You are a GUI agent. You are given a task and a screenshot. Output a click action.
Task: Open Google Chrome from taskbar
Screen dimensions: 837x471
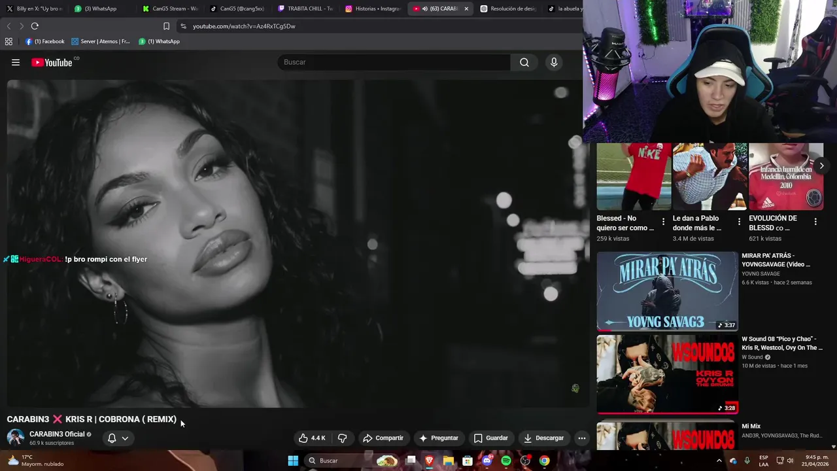544,461
